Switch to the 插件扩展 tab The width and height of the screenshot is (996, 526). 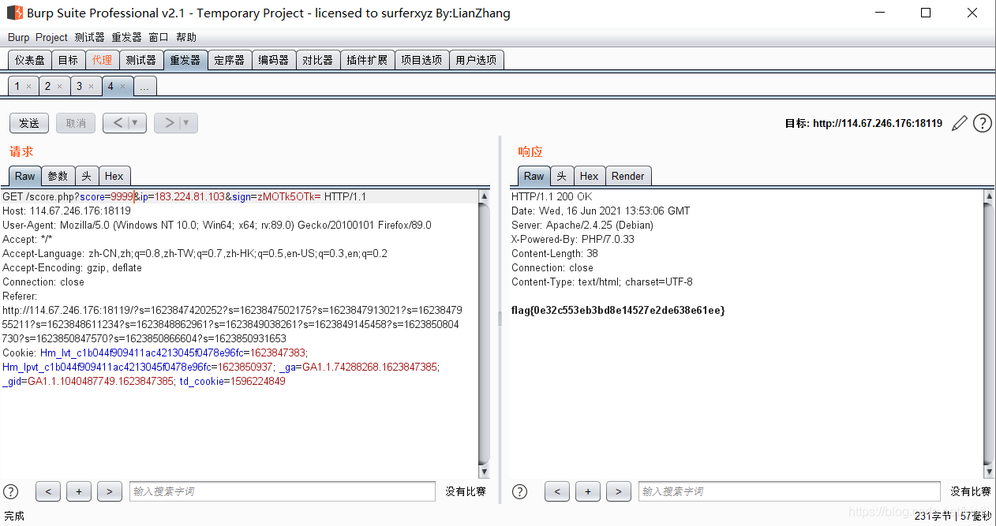pos(367,60)
